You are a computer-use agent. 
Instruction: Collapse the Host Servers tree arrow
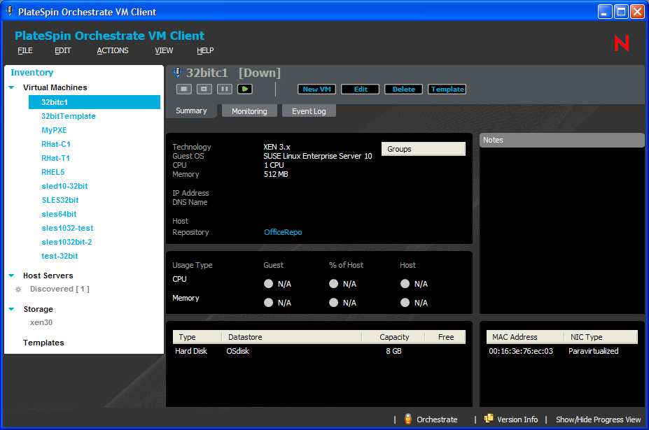tap(12, 275)
